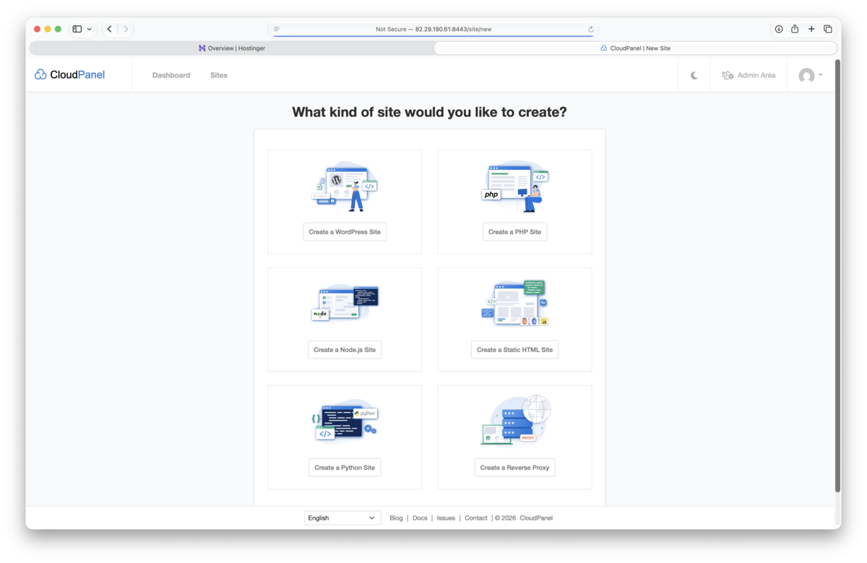This screenshot has height=563, width=867.
Task: Click the Reverse Proxy illustration
Action: pyautogui.click(x=514, y=420)
